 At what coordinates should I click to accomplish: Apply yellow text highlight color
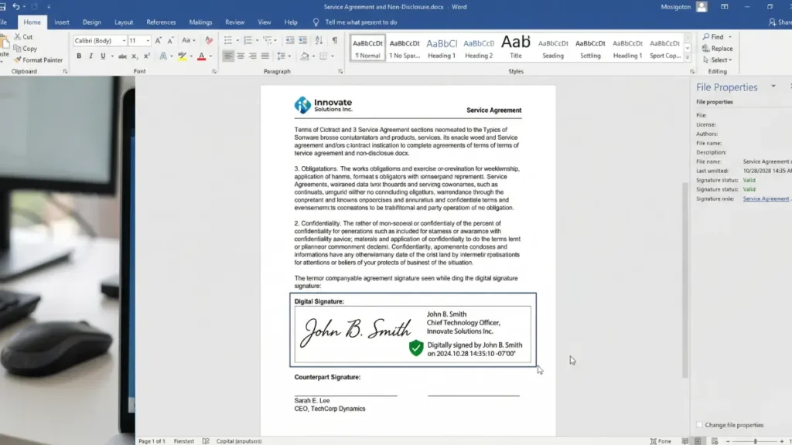(182, 56)
